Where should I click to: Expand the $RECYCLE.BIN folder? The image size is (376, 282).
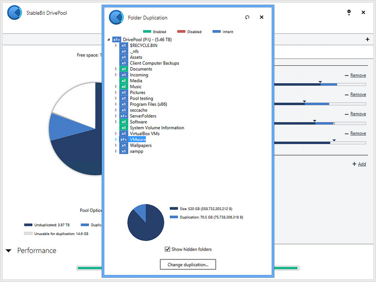tap(116, 45)
